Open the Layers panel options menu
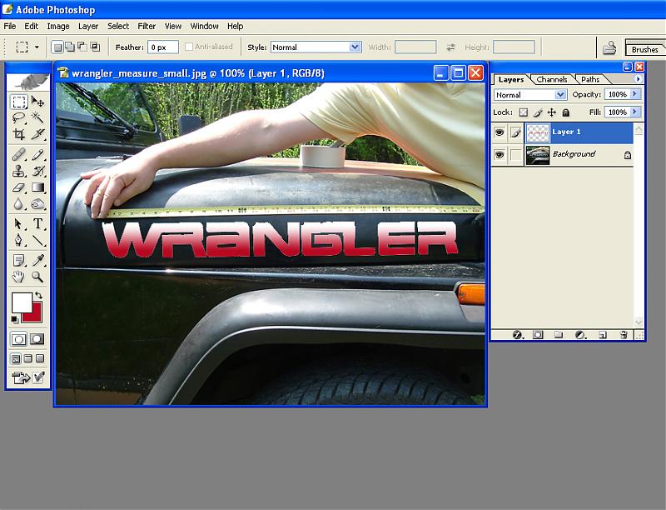This screenshot has width=666, height=510. (x=638, y=79)
